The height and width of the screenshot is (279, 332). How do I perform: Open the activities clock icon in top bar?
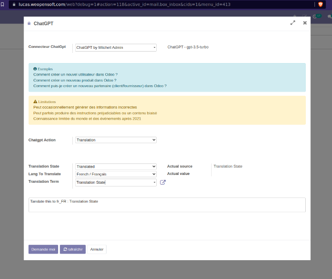coord(314,17)
